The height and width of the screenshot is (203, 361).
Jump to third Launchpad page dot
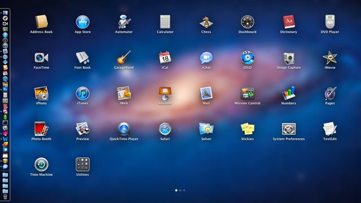tap(184, 191)
